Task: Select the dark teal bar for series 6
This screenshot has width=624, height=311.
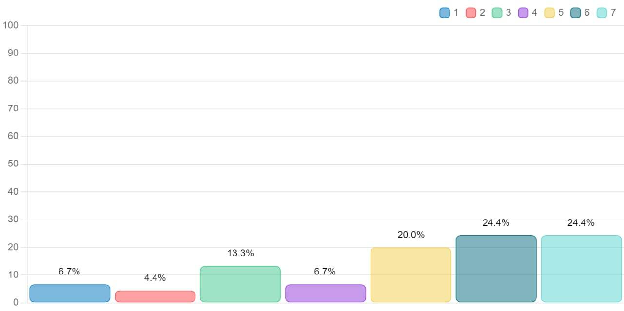Action: (496, 269)
